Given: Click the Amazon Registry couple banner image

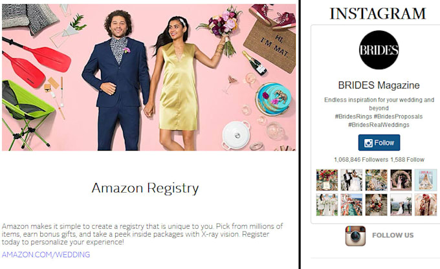Looking at the screenshot, I should pos(149,77).
